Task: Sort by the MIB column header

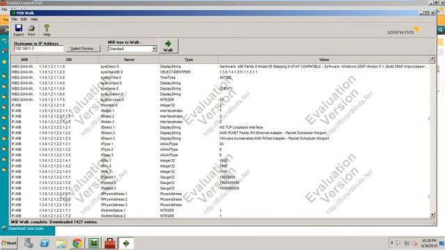Action: [24, 60]
